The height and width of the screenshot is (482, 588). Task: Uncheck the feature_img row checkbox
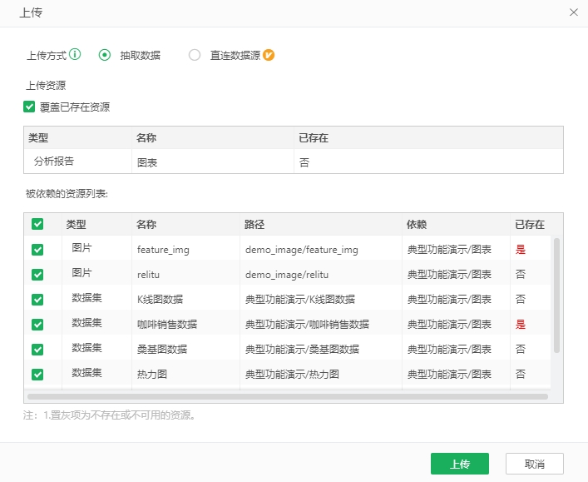37,249
